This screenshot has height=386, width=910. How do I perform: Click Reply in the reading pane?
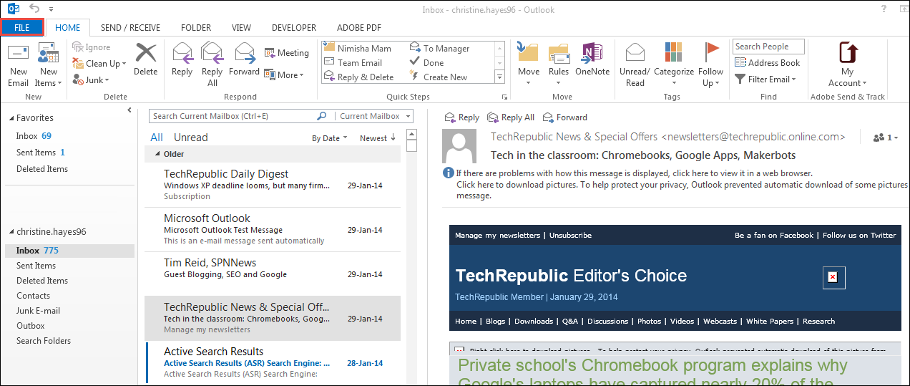[x=462, y=117]
